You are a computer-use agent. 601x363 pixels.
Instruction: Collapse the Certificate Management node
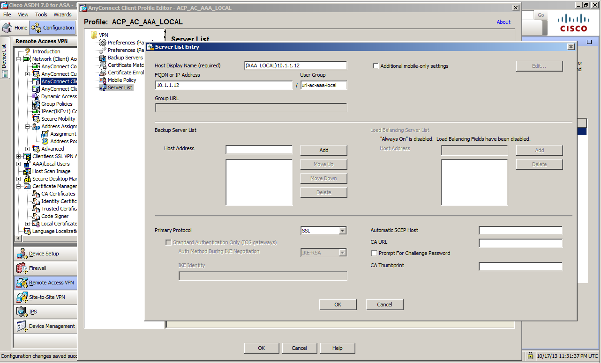[x=18, y=186]
